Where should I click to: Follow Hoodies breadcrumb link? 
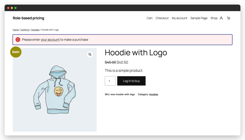tap(35, 30)
